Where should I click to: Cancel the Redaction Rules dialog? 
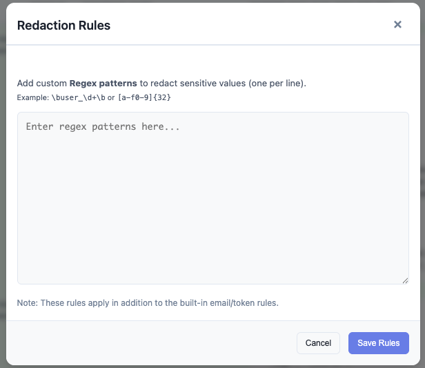click(x=318, y=343)
